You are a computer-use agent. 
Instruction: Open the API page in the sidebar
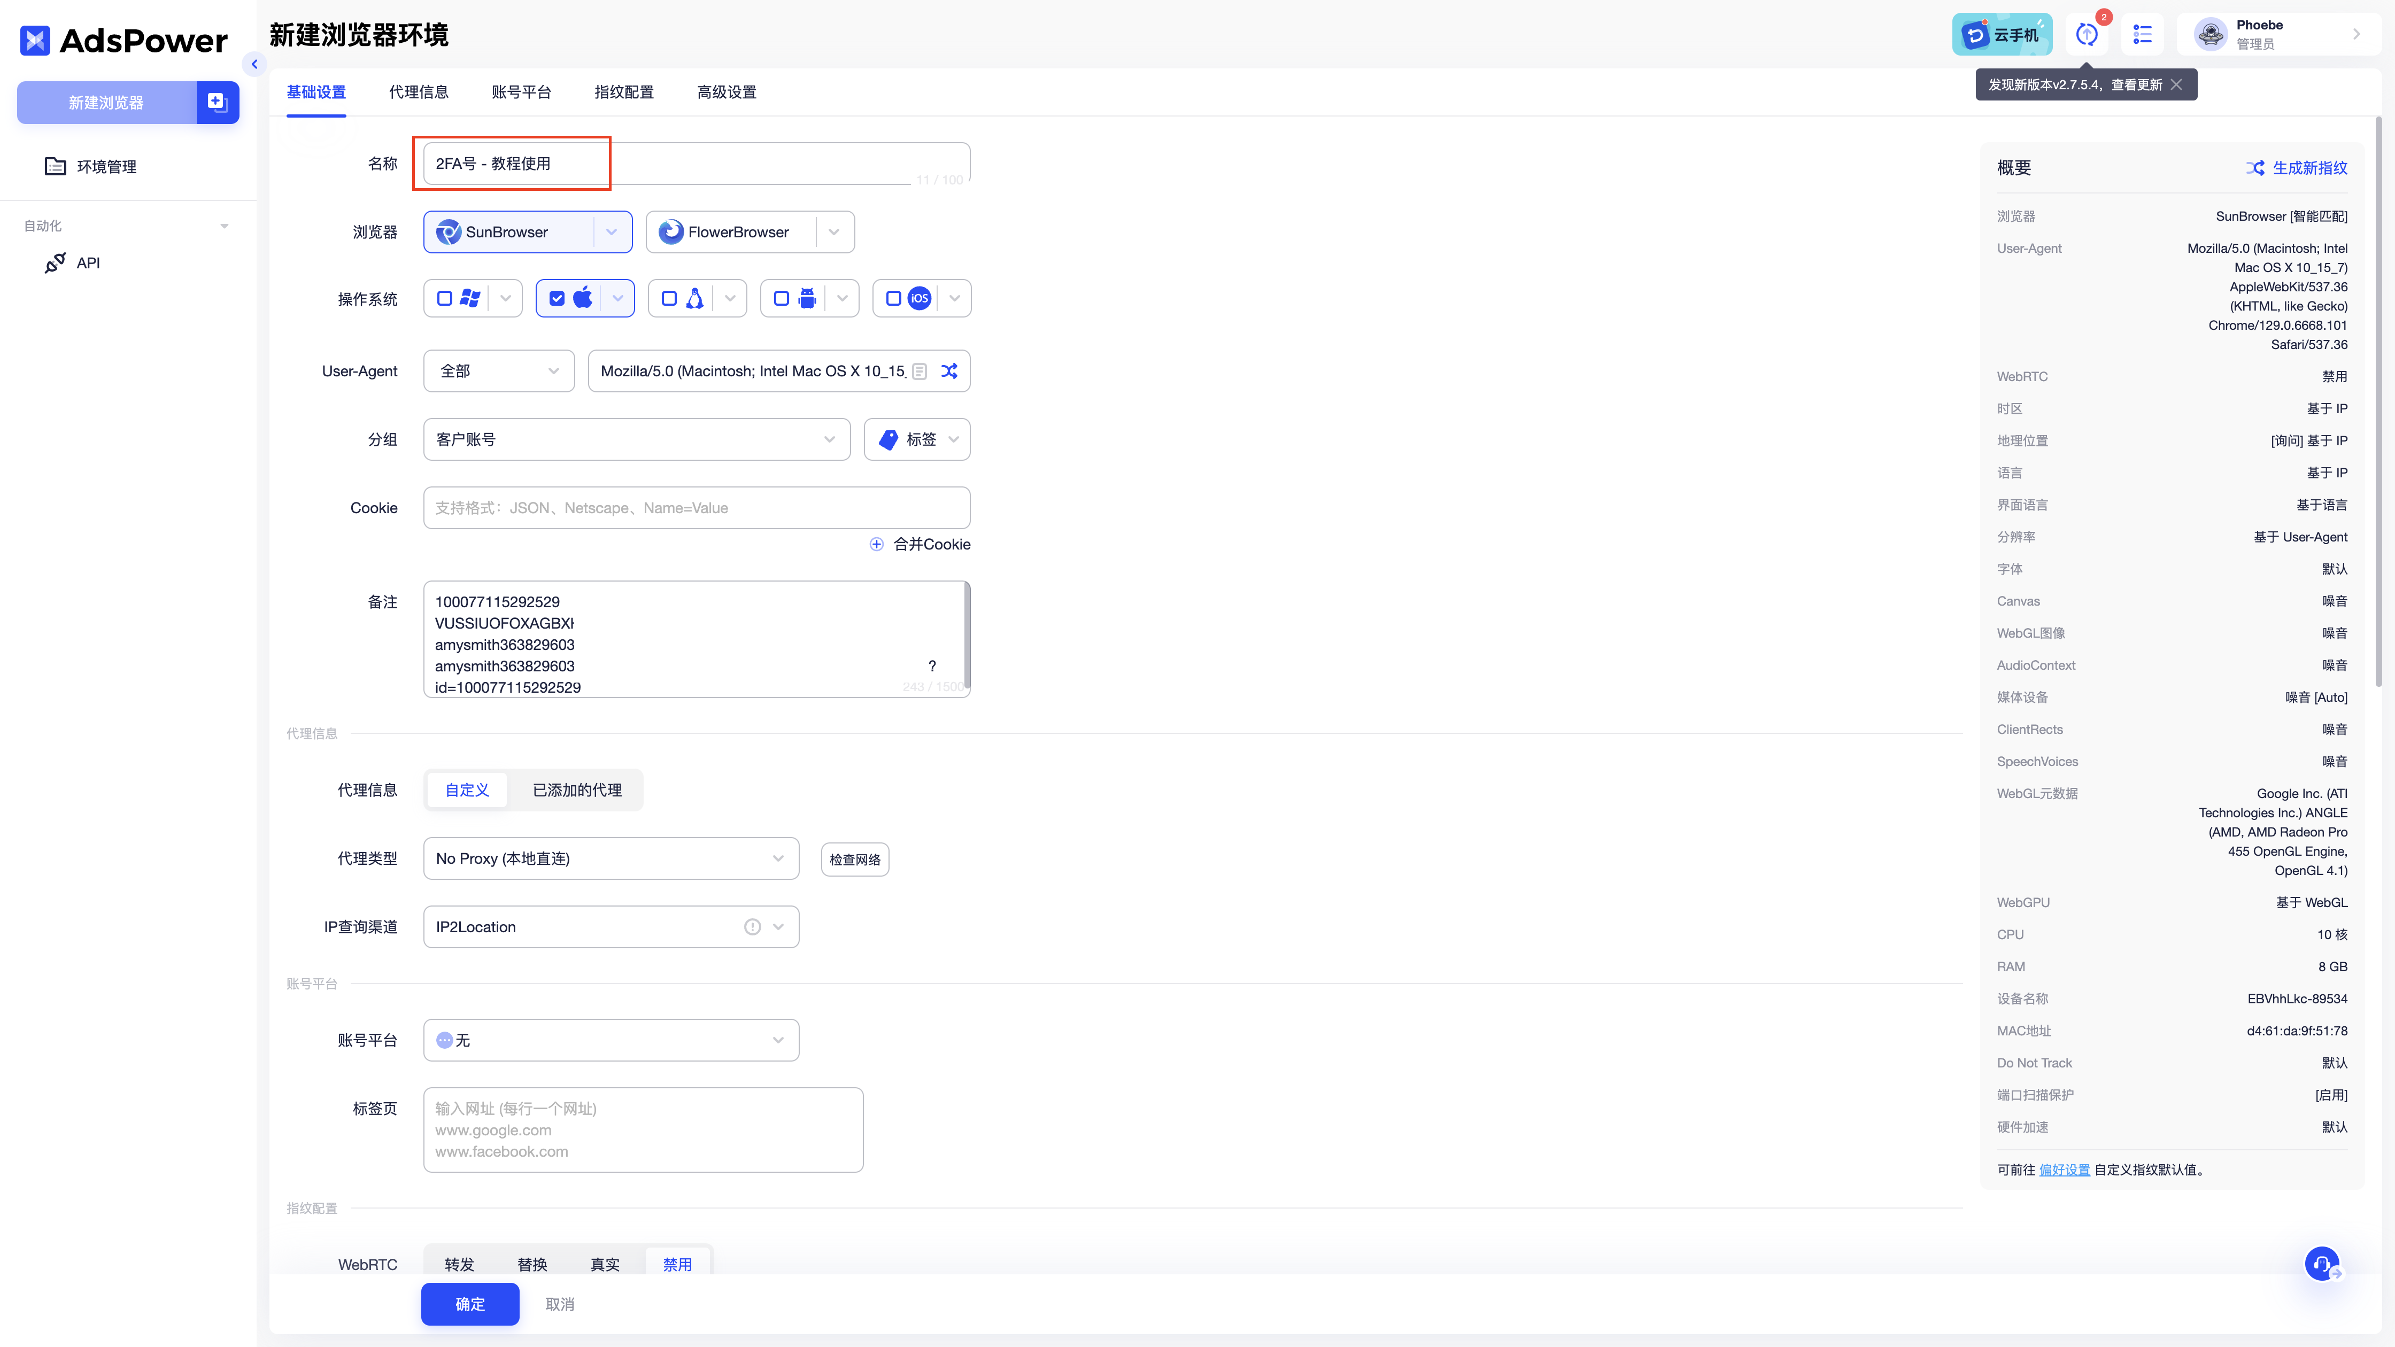point(73,263)
